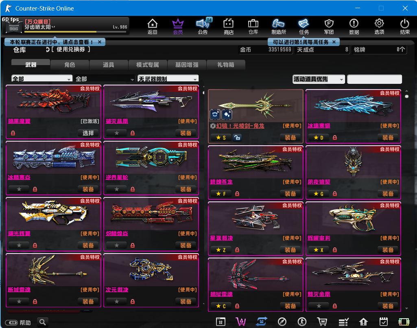Open the 选项 options gear icon
Screen dimensions: 417x328
379,26
